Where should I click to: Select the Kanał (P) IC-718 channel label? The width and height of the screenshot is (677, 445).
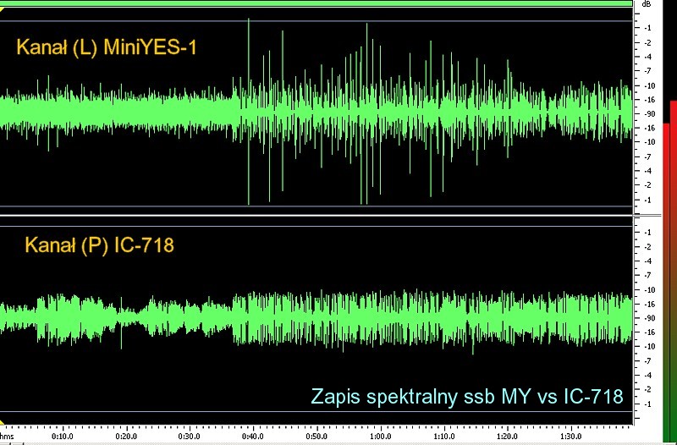99,246
